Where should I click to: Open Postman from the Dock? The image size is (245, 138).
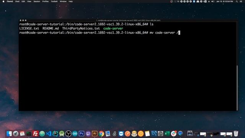(127, 134)
